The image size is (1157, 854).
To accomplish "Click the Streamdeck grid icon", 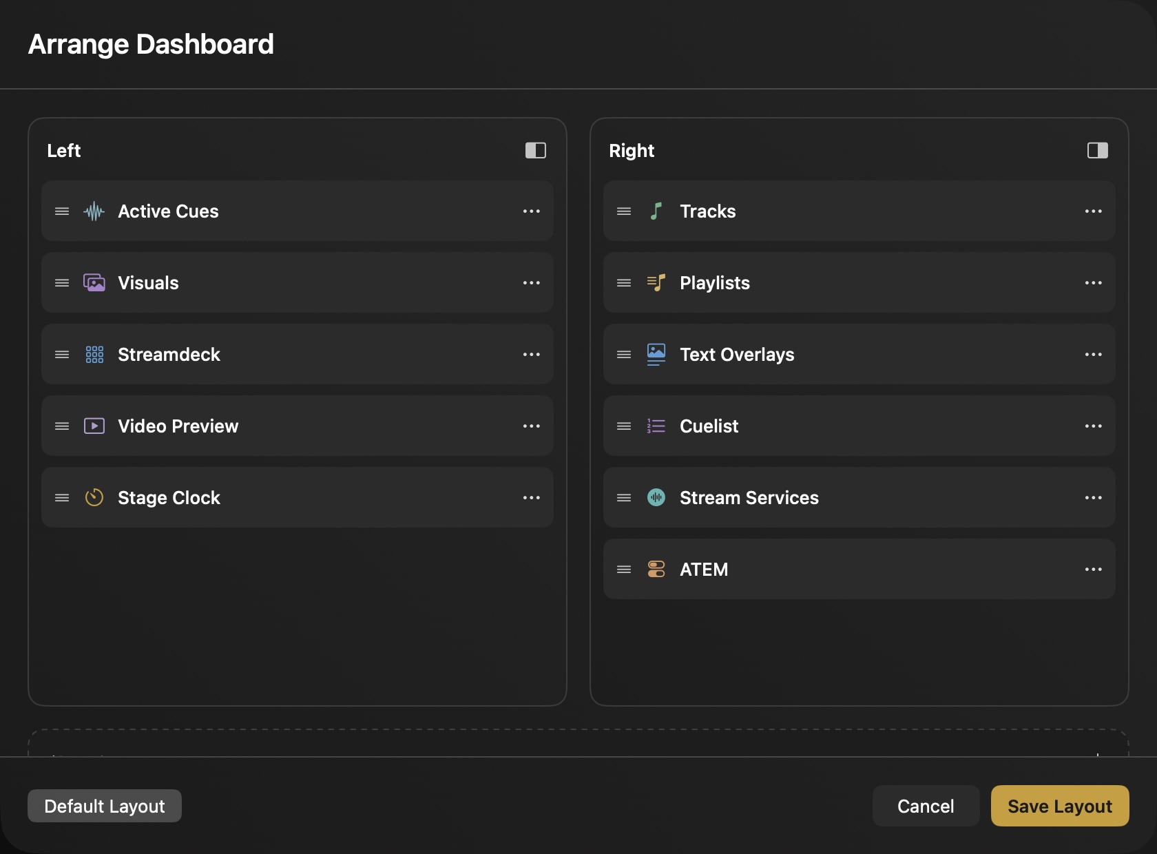I will (94, 355).
